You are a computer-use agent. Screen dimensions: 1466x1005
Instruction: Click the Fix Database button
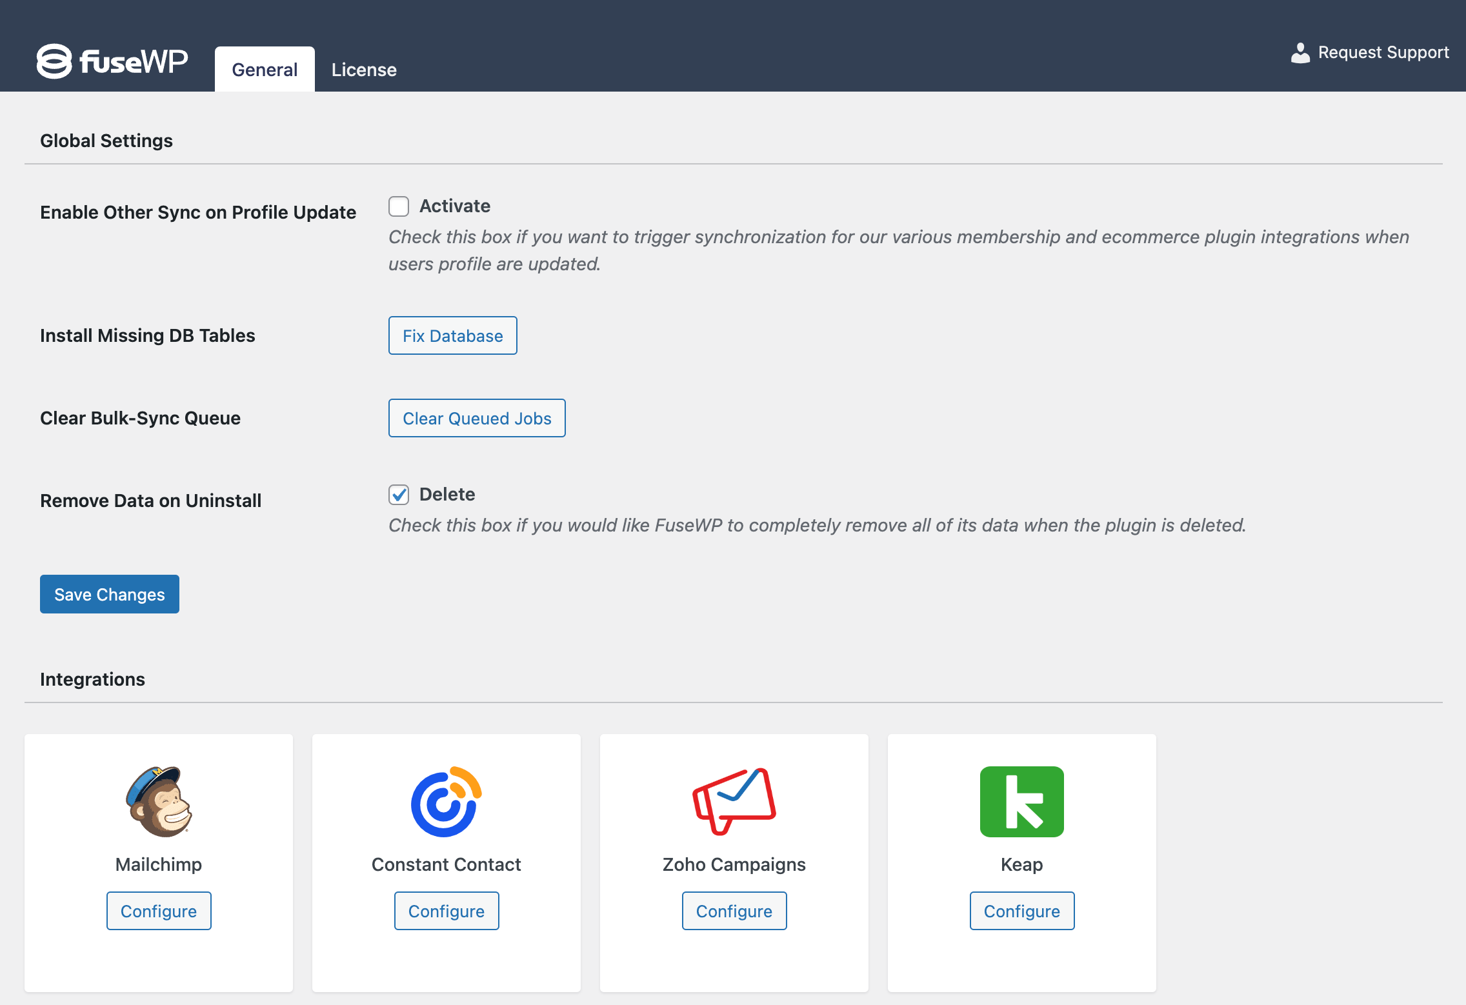tap(452, 334)
